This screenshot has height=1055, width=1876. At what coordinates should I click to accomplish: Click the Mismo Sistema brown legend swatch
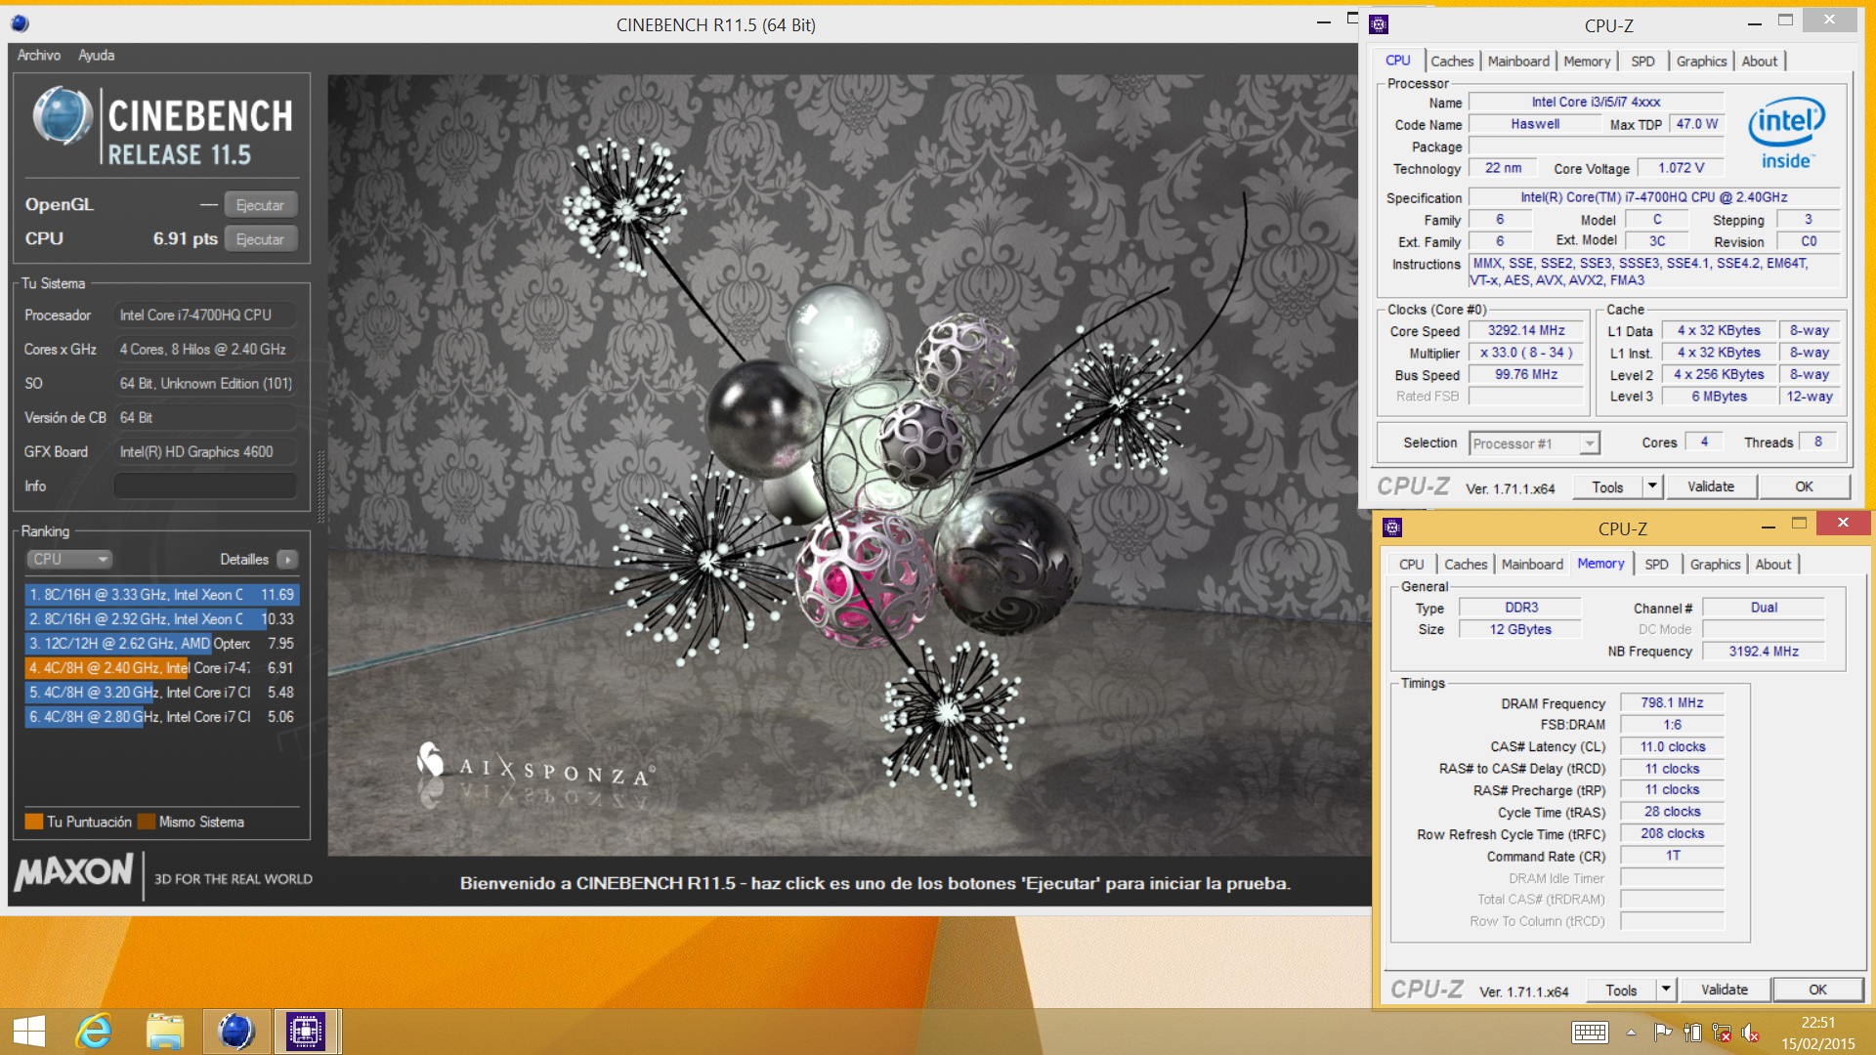(147, 822)
